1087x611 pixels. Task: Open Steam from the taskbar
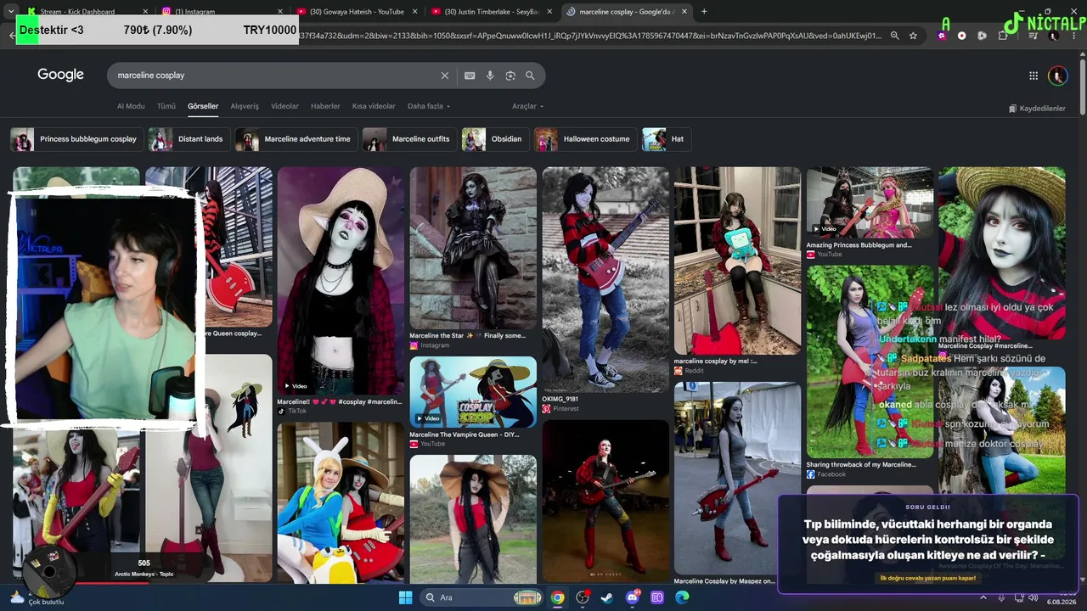tap(607, 597)
